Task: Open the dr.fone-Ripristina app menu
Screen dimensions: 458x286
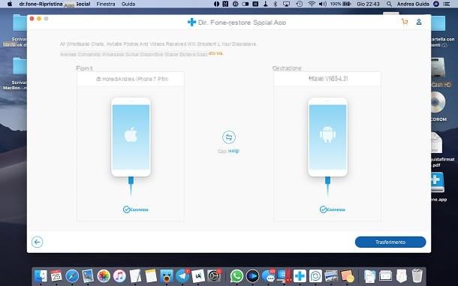Action: tap(41, 4)
